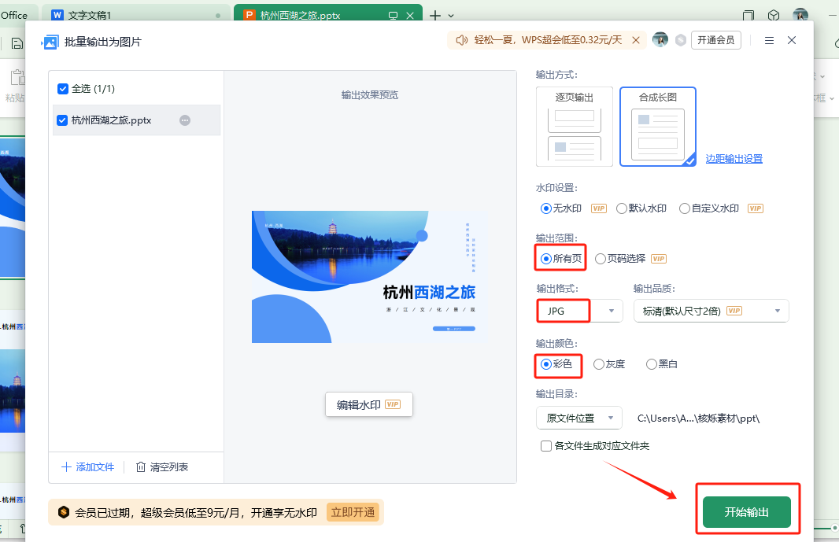Click the user avatar in the dialog header
The image size is (839, 542).
[x=660, y=39]
